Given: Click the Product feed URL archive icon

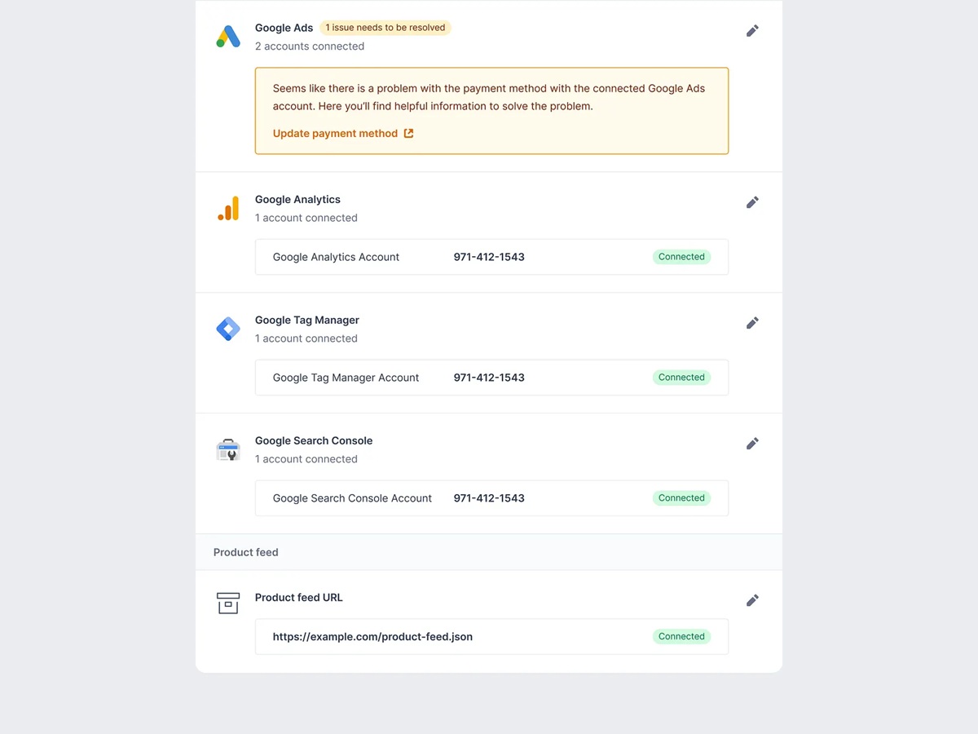Looking at the screenshot, I should click(x=228, y=603).
